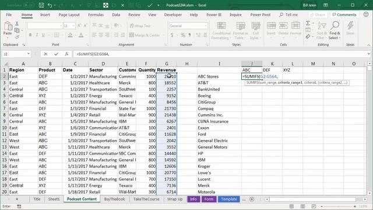Image resolution: width=373 pixels, height=210 pixels.
Task: Toggle Bold formatting button
Action: [30, 35]
